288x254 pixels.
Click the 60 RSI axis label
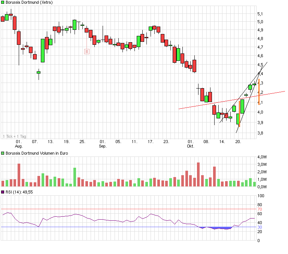coord(260,214)
